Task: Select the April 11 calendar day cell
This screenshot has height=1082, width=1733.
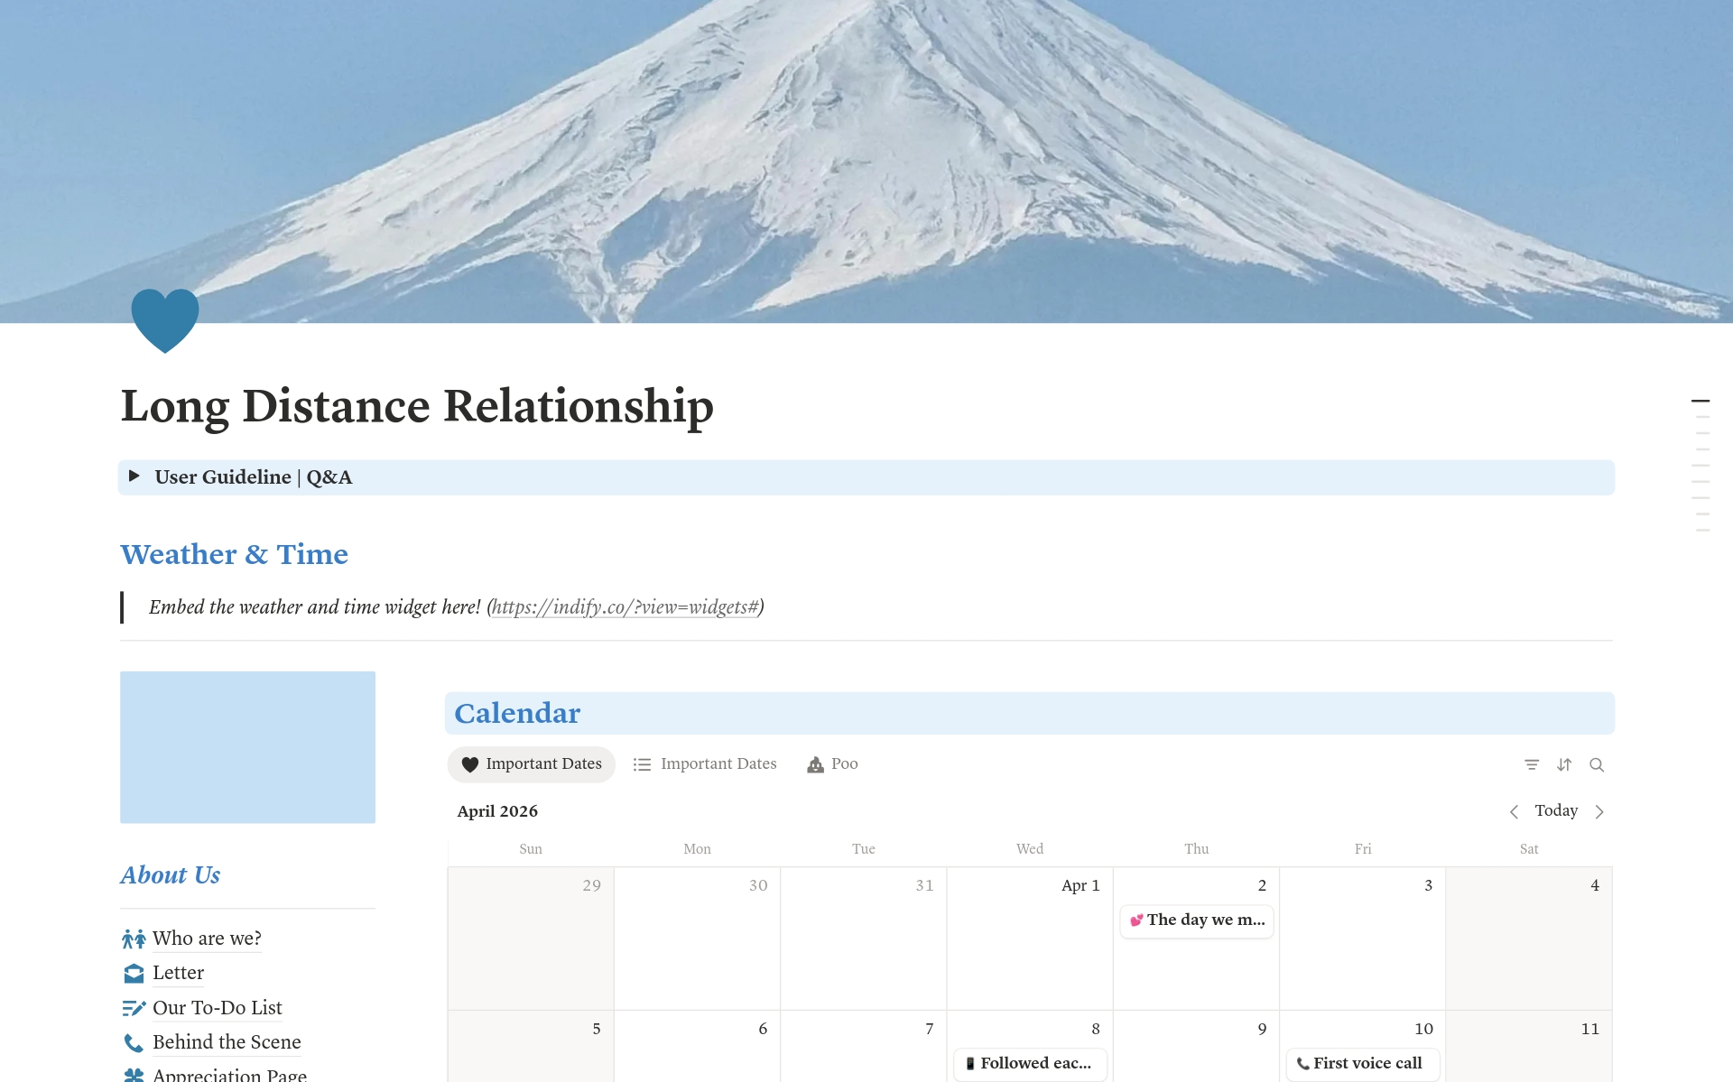Action: pos(1529,1047)
